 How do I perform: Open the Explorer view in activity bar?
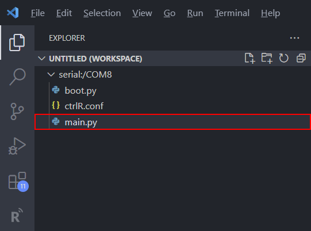coord(17,43)
